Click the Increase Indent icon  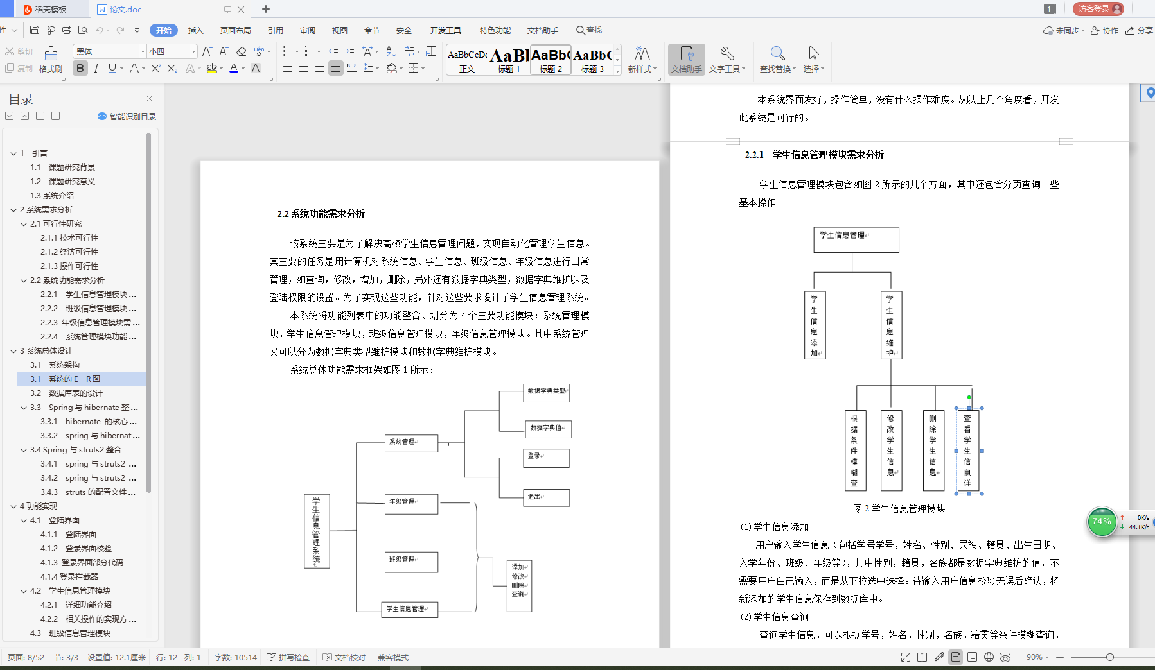click(x=349, y=51)
